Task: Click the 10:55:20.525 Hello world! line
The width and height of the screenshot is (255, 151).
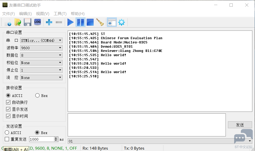Action: [98, 64]
